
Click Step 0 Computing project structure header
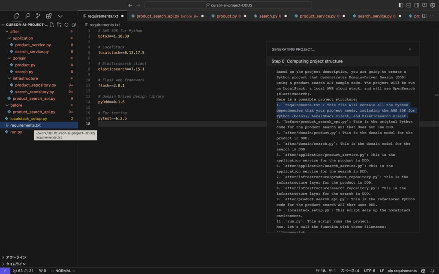coord(343,61)
